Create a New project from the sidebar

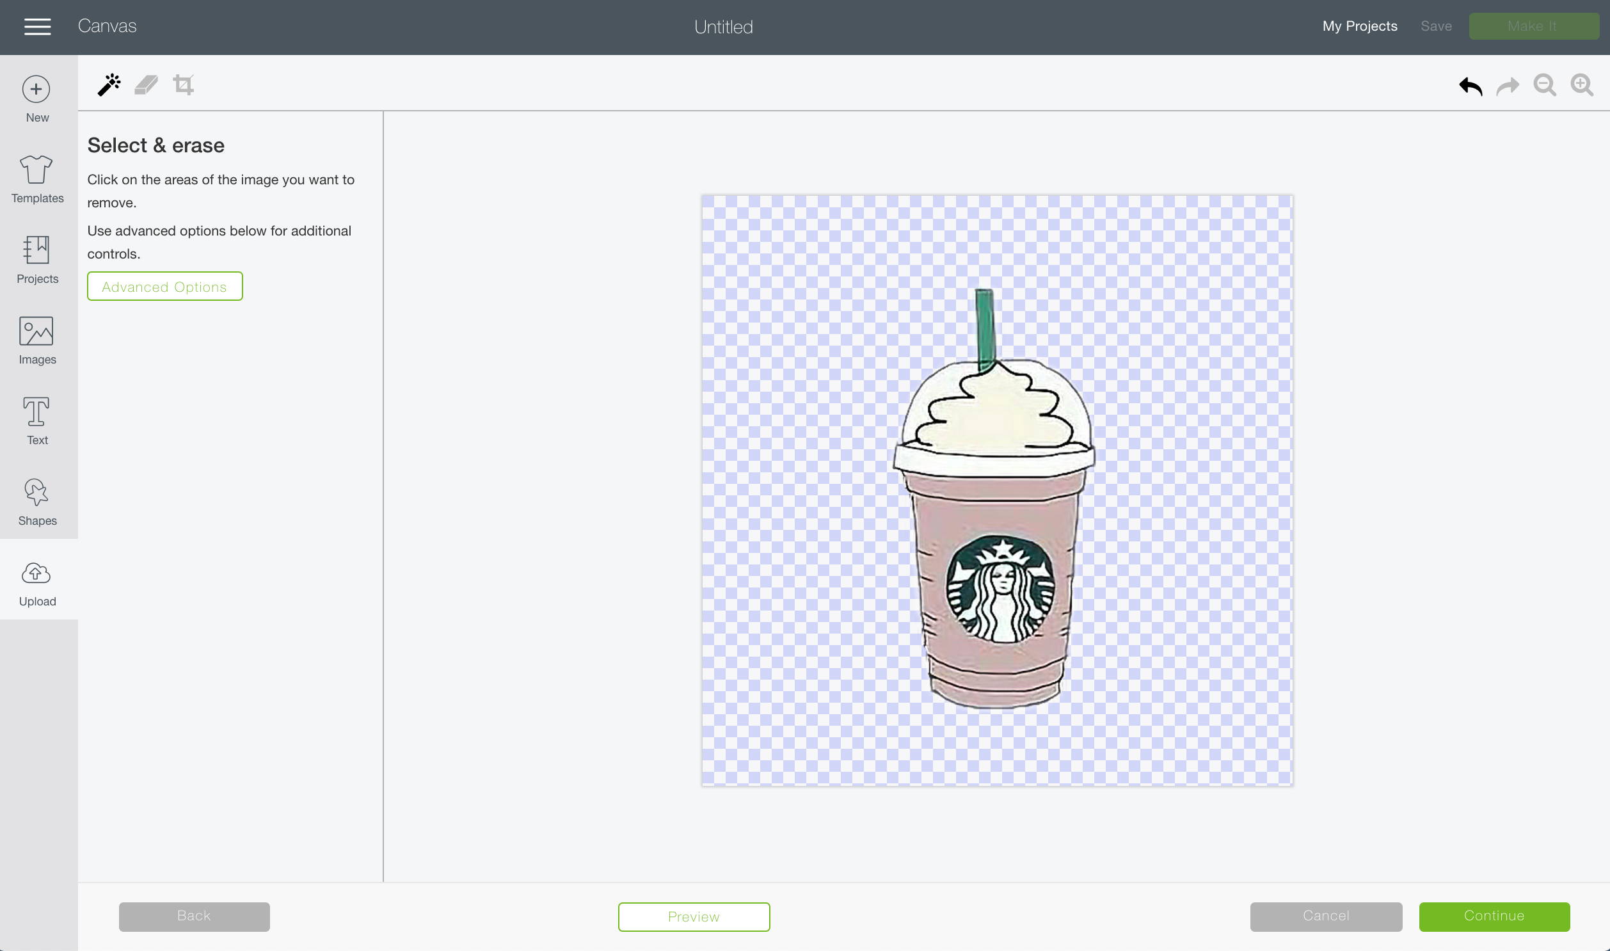point(37,99)
